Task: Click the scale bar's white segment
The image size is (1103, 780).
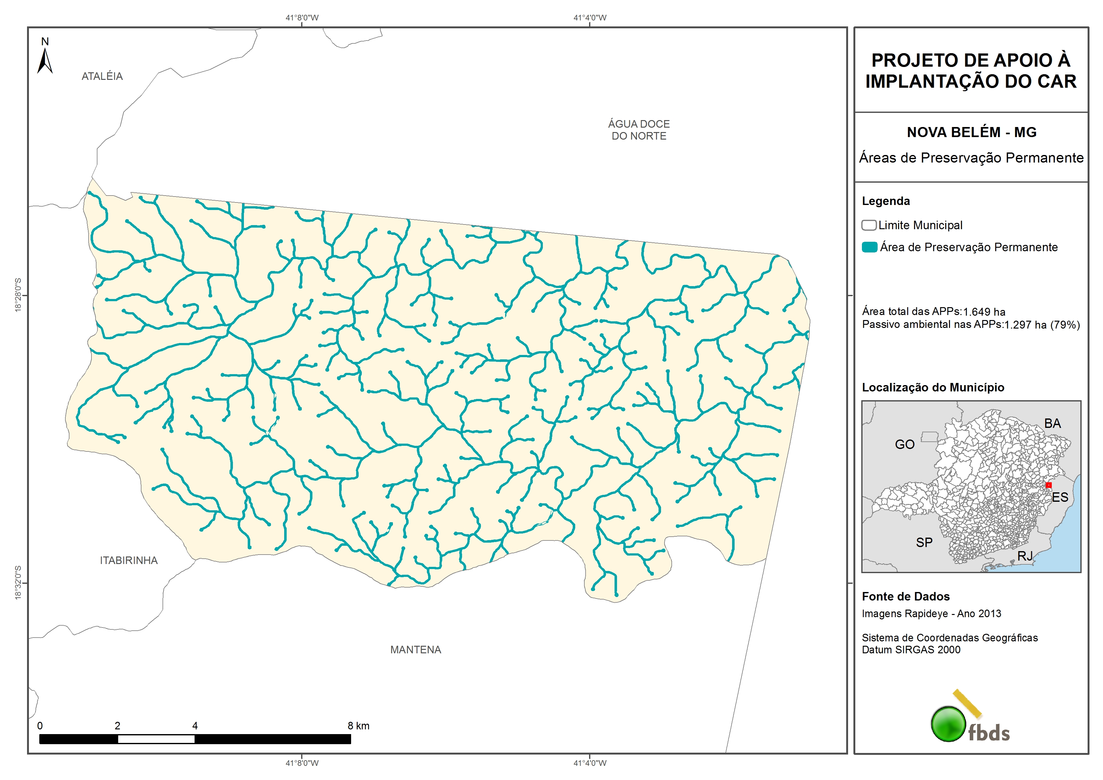Action: click(x=156, y=739)
